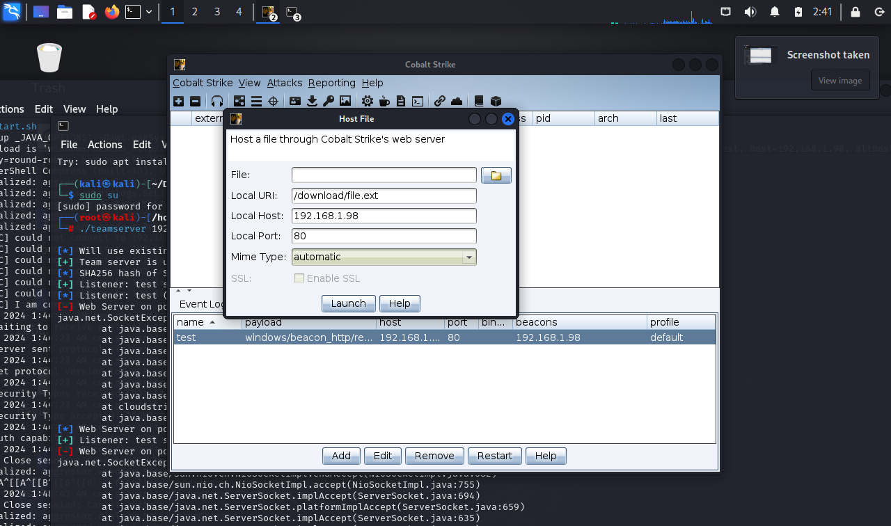This screenshot has height=526, width=891.
Task: Click the Local URI input field
Action: point(384,196)
